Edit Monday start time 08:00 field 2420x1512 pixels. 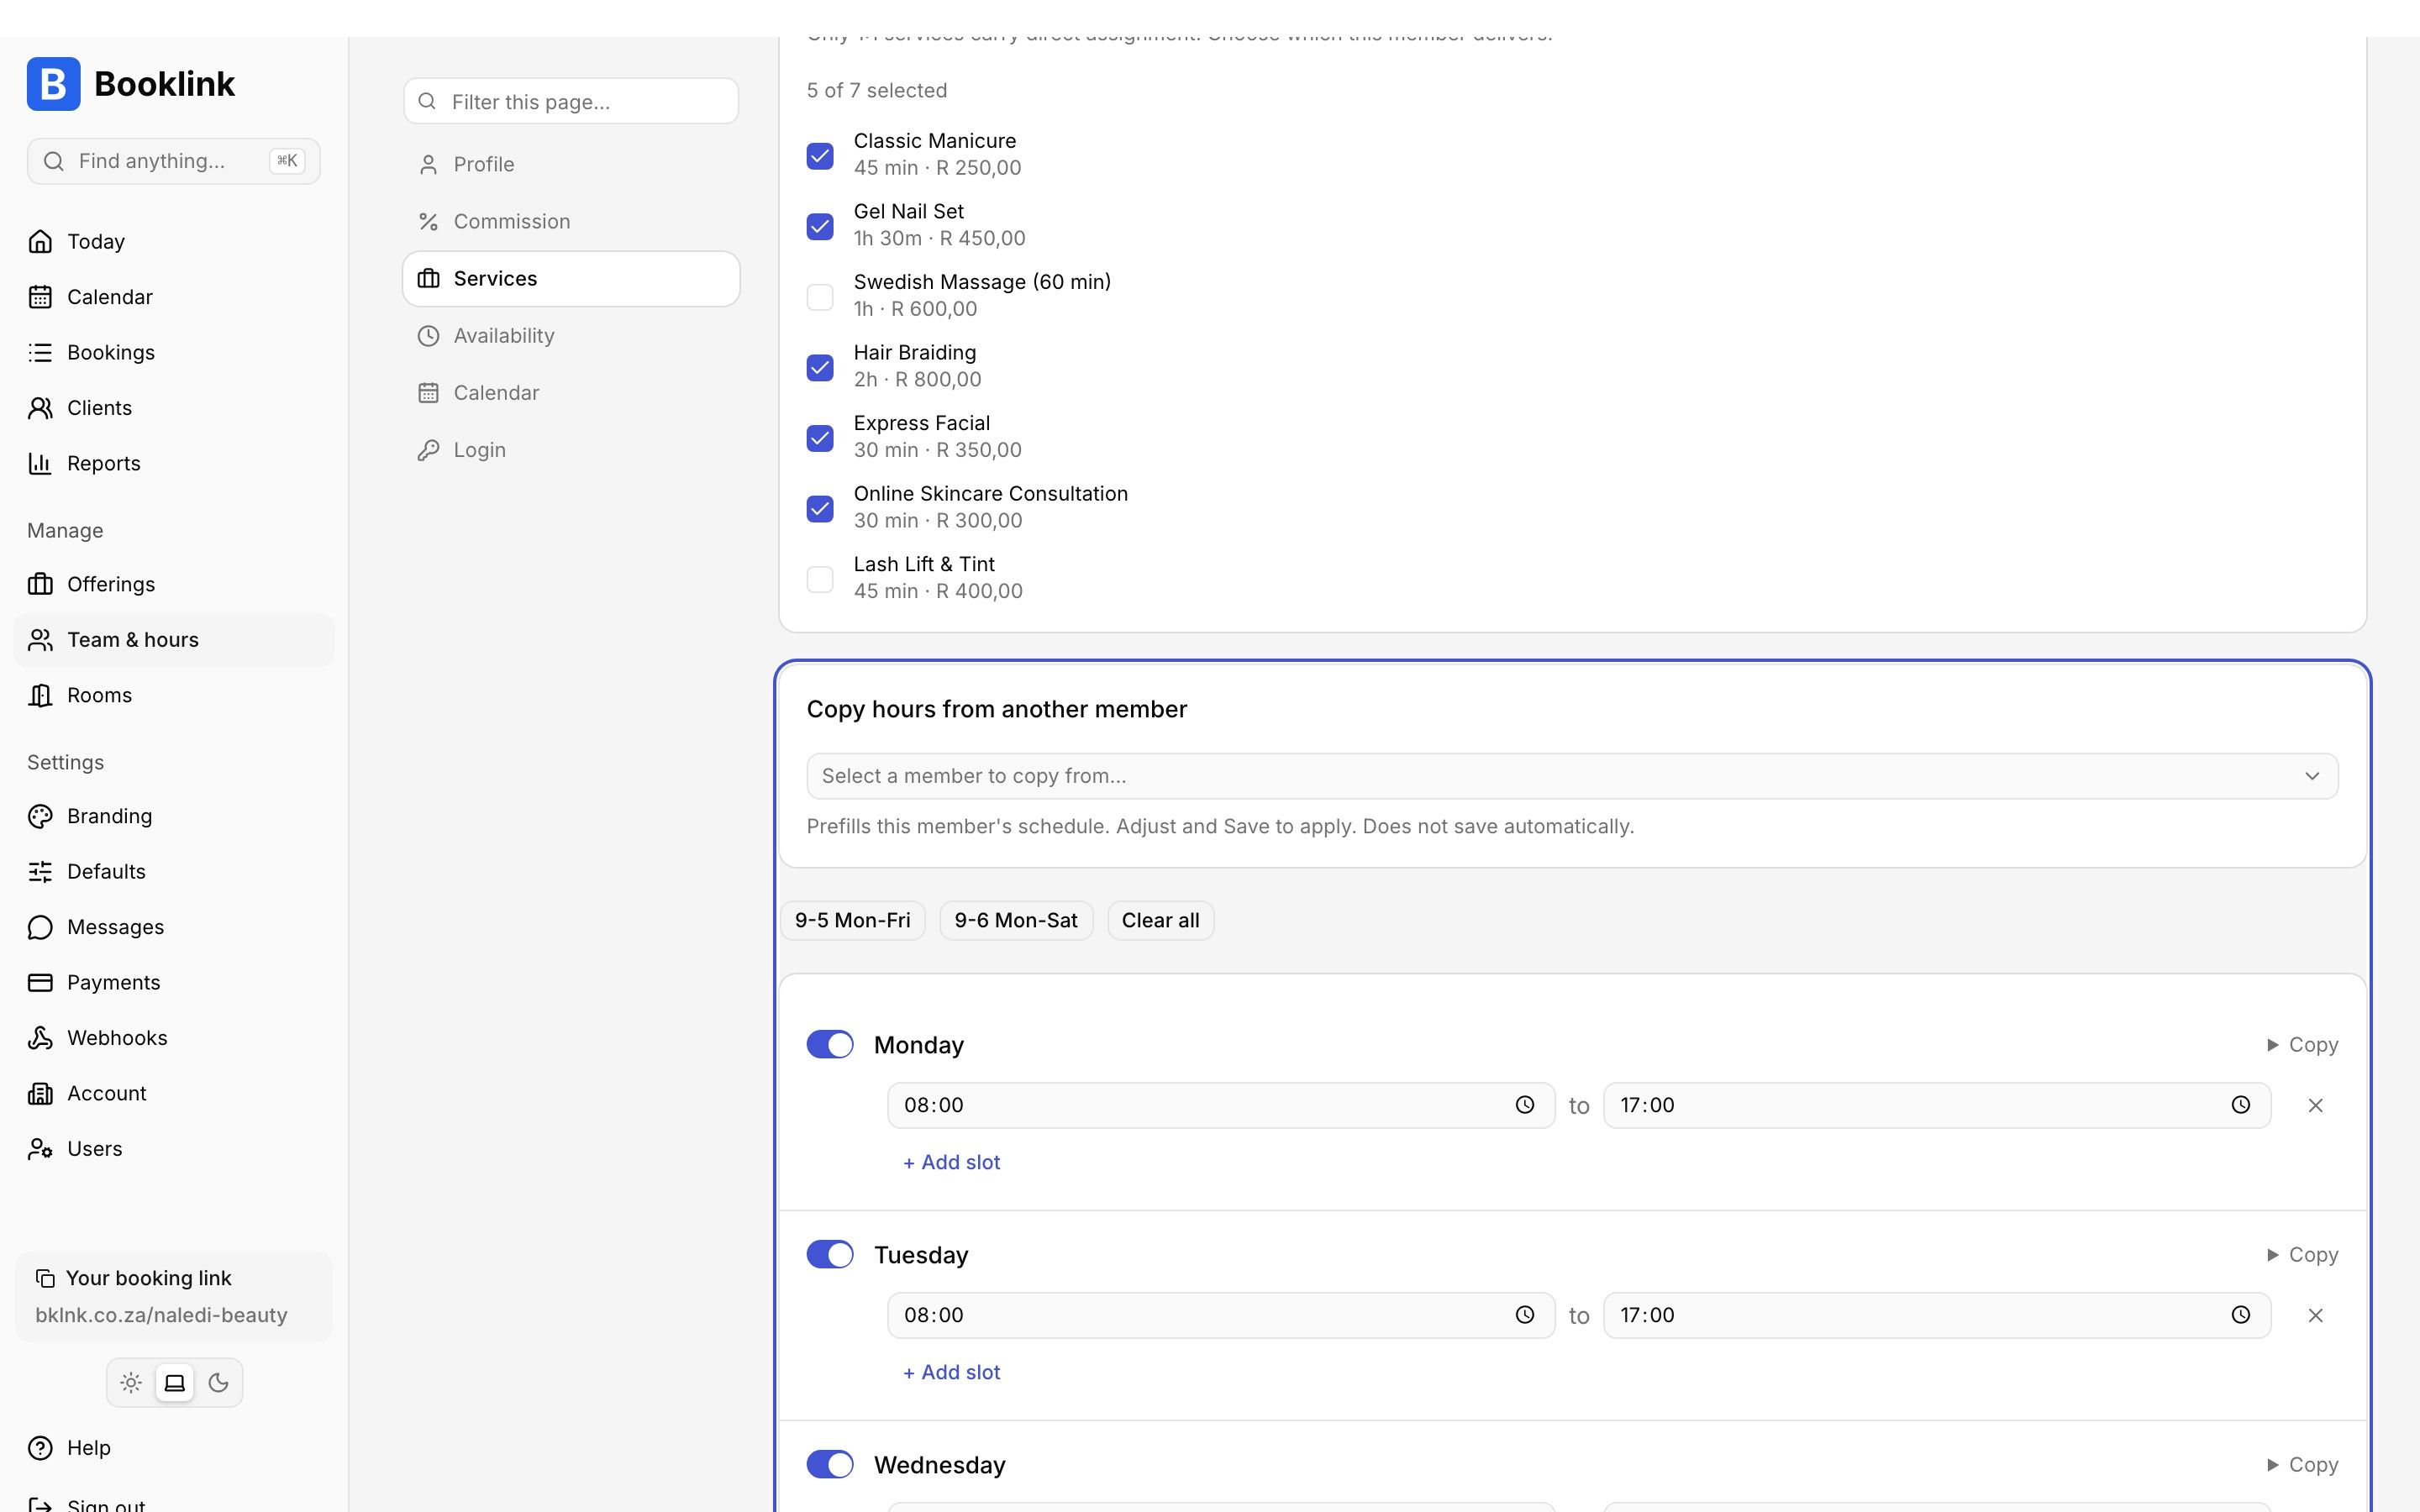click(1221, 1105)
